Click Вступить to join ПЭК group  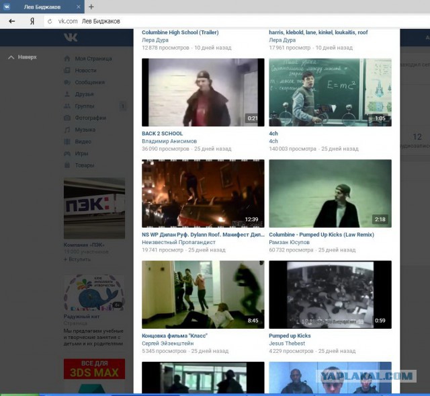click(x=77, y=259)
